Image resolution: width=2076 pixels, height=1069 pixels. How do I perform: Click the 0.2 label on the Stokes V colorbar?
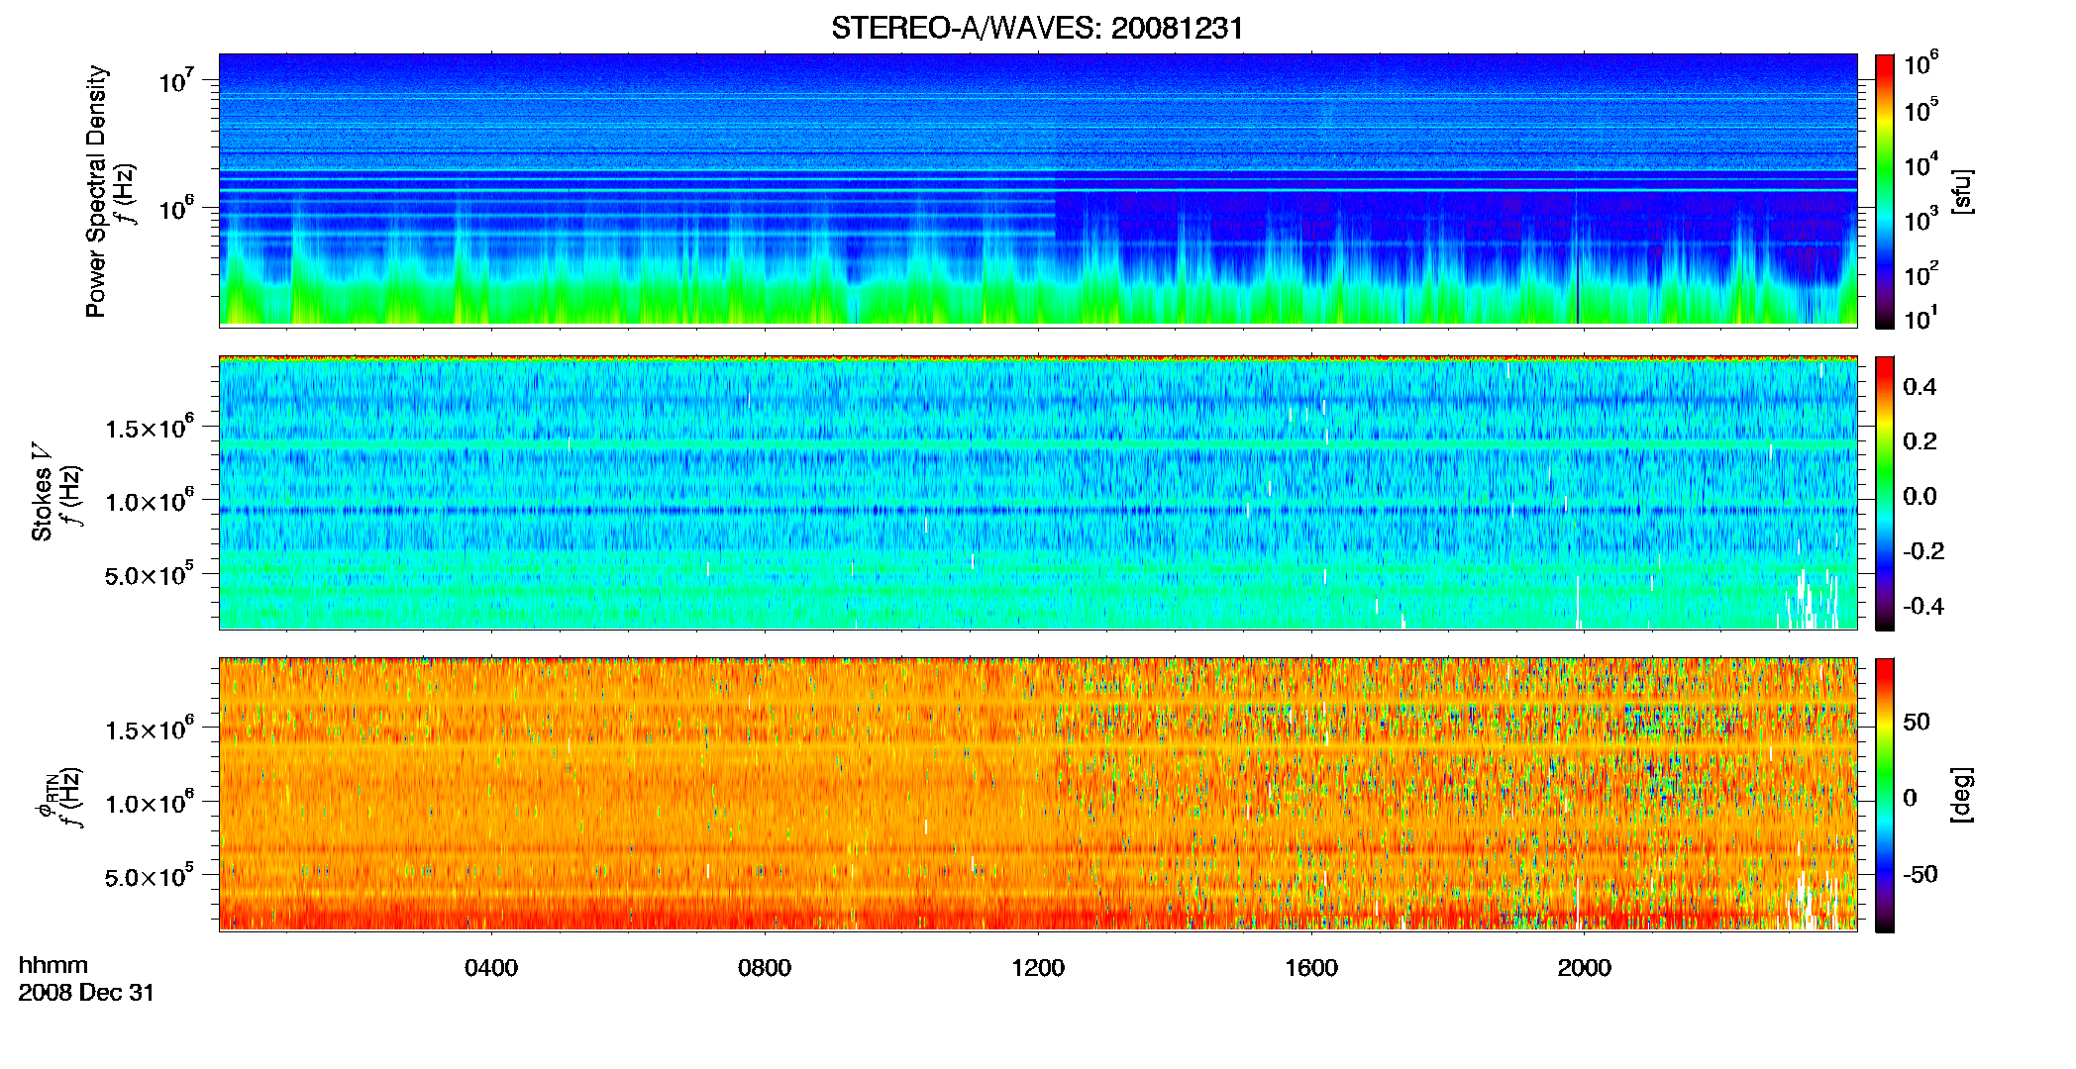click(x=1920, y=441)
